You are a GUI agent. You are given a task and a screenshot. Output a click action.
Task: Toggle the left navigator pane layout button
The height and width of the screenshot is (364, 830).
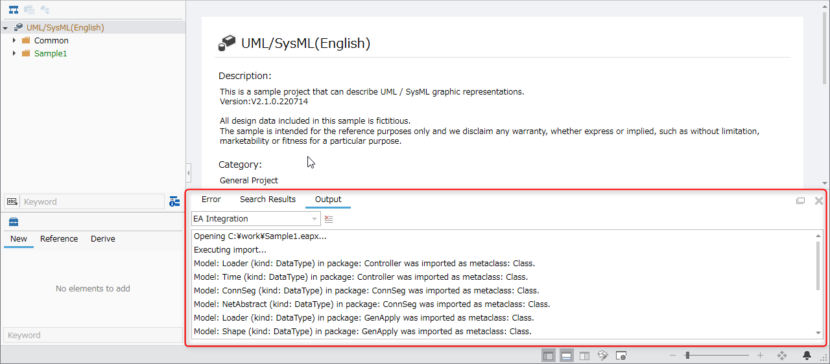549,356
